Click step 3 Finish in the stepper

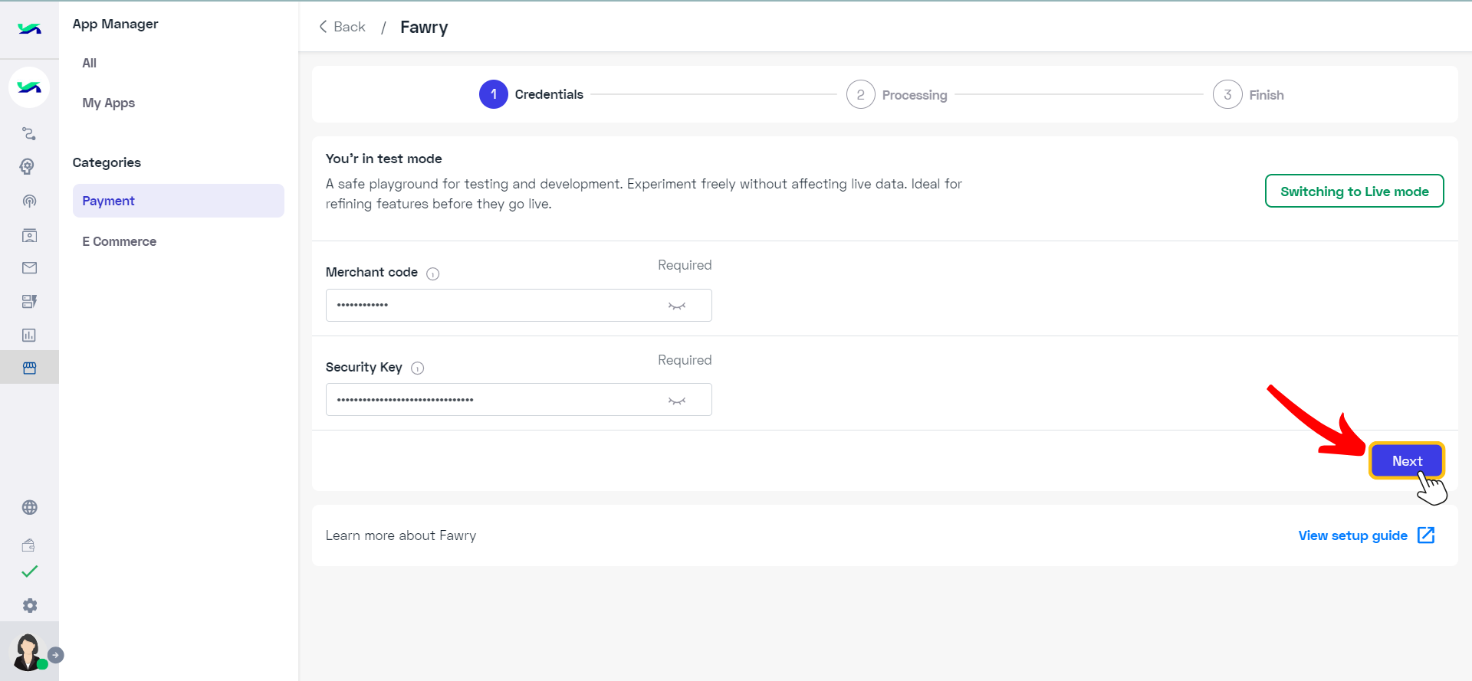coord(1248,94)
